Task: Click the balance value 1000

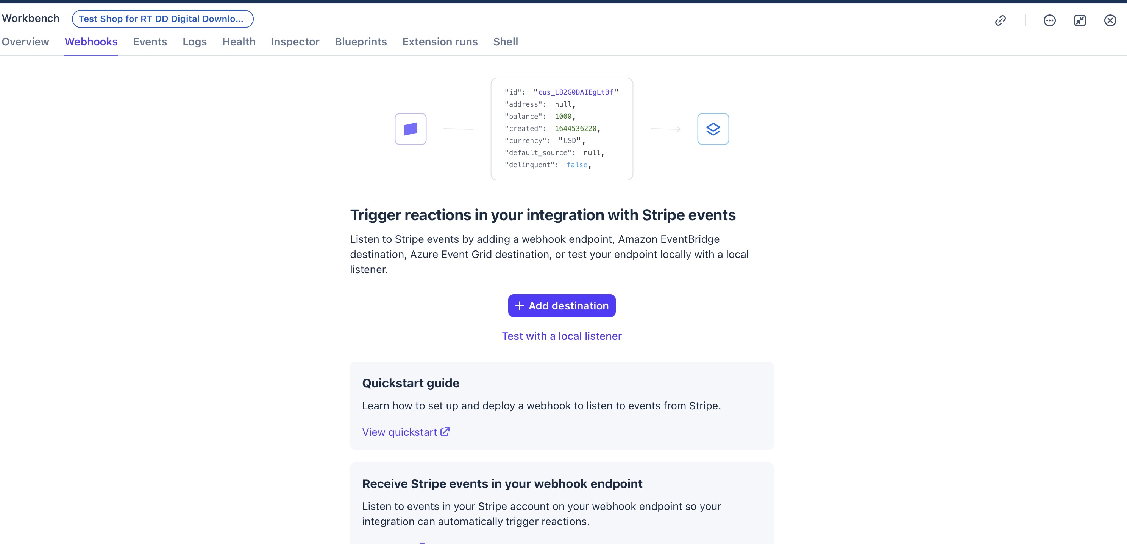Action: (563, 116)
